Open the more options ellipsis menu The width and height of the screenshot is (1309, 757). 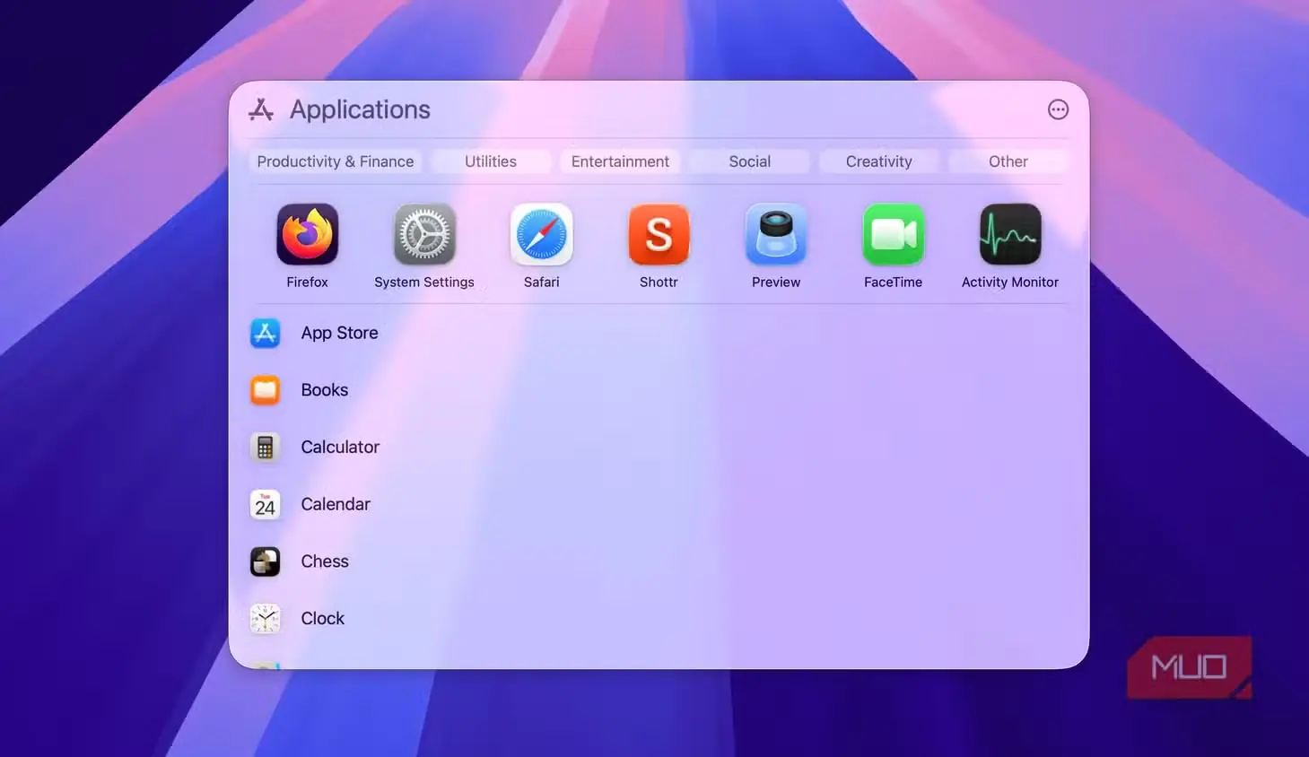point(1059,109)
